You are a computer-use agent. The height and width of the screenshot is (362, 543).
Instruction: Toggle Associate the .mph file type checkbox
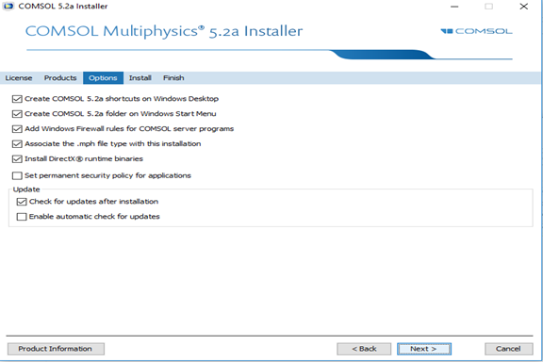coord(17,143)
